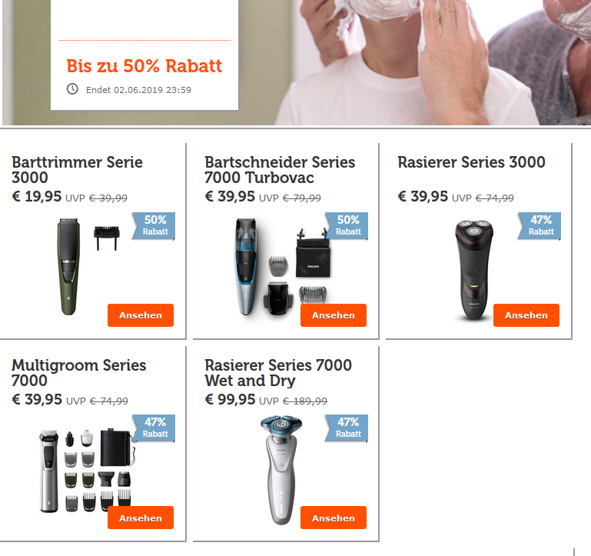Open the Multigroom Series 7000 kit image
The image size is (591, 556).
tap(86, 470)
